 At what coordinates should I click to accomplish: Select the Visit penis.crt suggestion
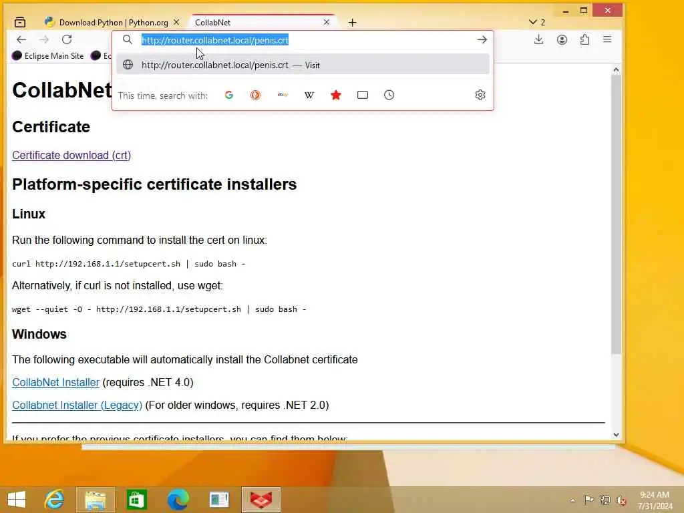coord(303,65)
